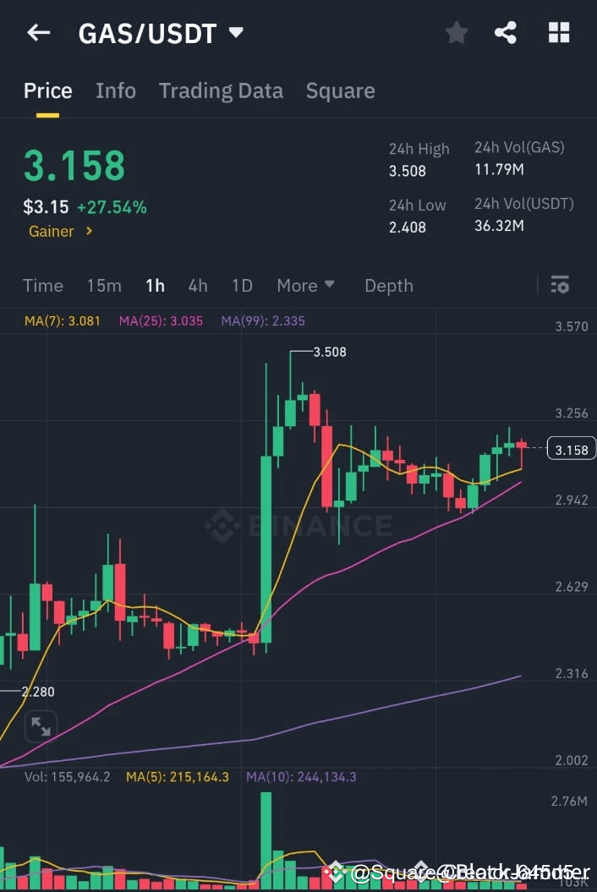Image resolution: width=597 pixels, height=892 pixels.
Task: Select the Info section
Action: 116,90
